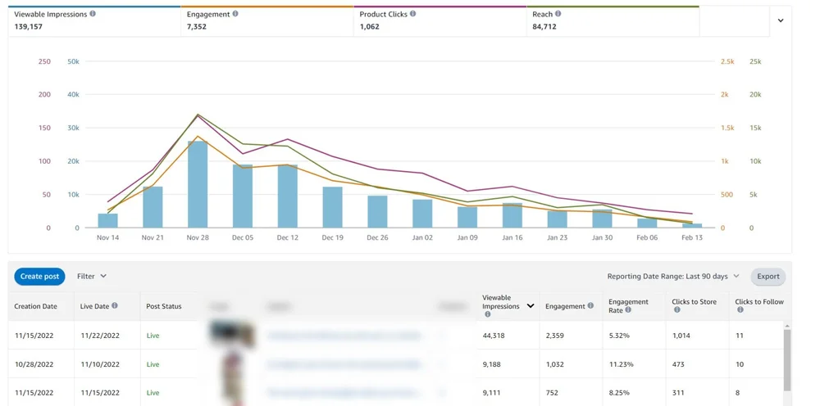Click the 8.25% engagement rate cell
This screenshot has height=406, width=820.
coord(618,392)
